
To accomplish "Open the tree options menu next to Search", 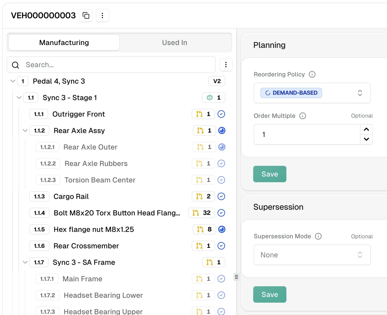I will click(226, 65).
